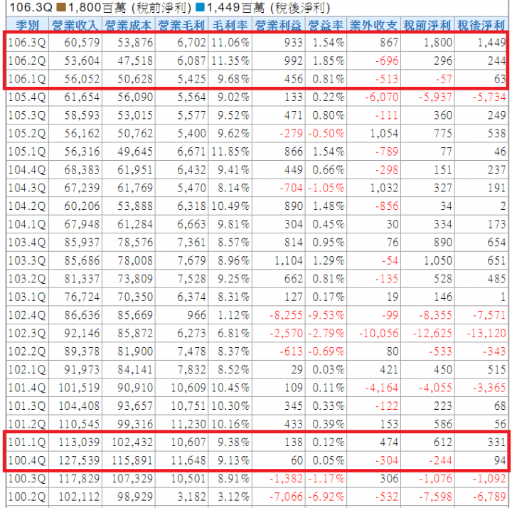Image resolution: width=512 pixels, height=508 pixels.
Task: Click the 業外收支 column header
Action: (x=373, y=25)
